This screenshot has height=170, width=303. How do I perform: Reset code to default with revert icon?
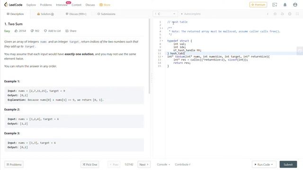282,14
